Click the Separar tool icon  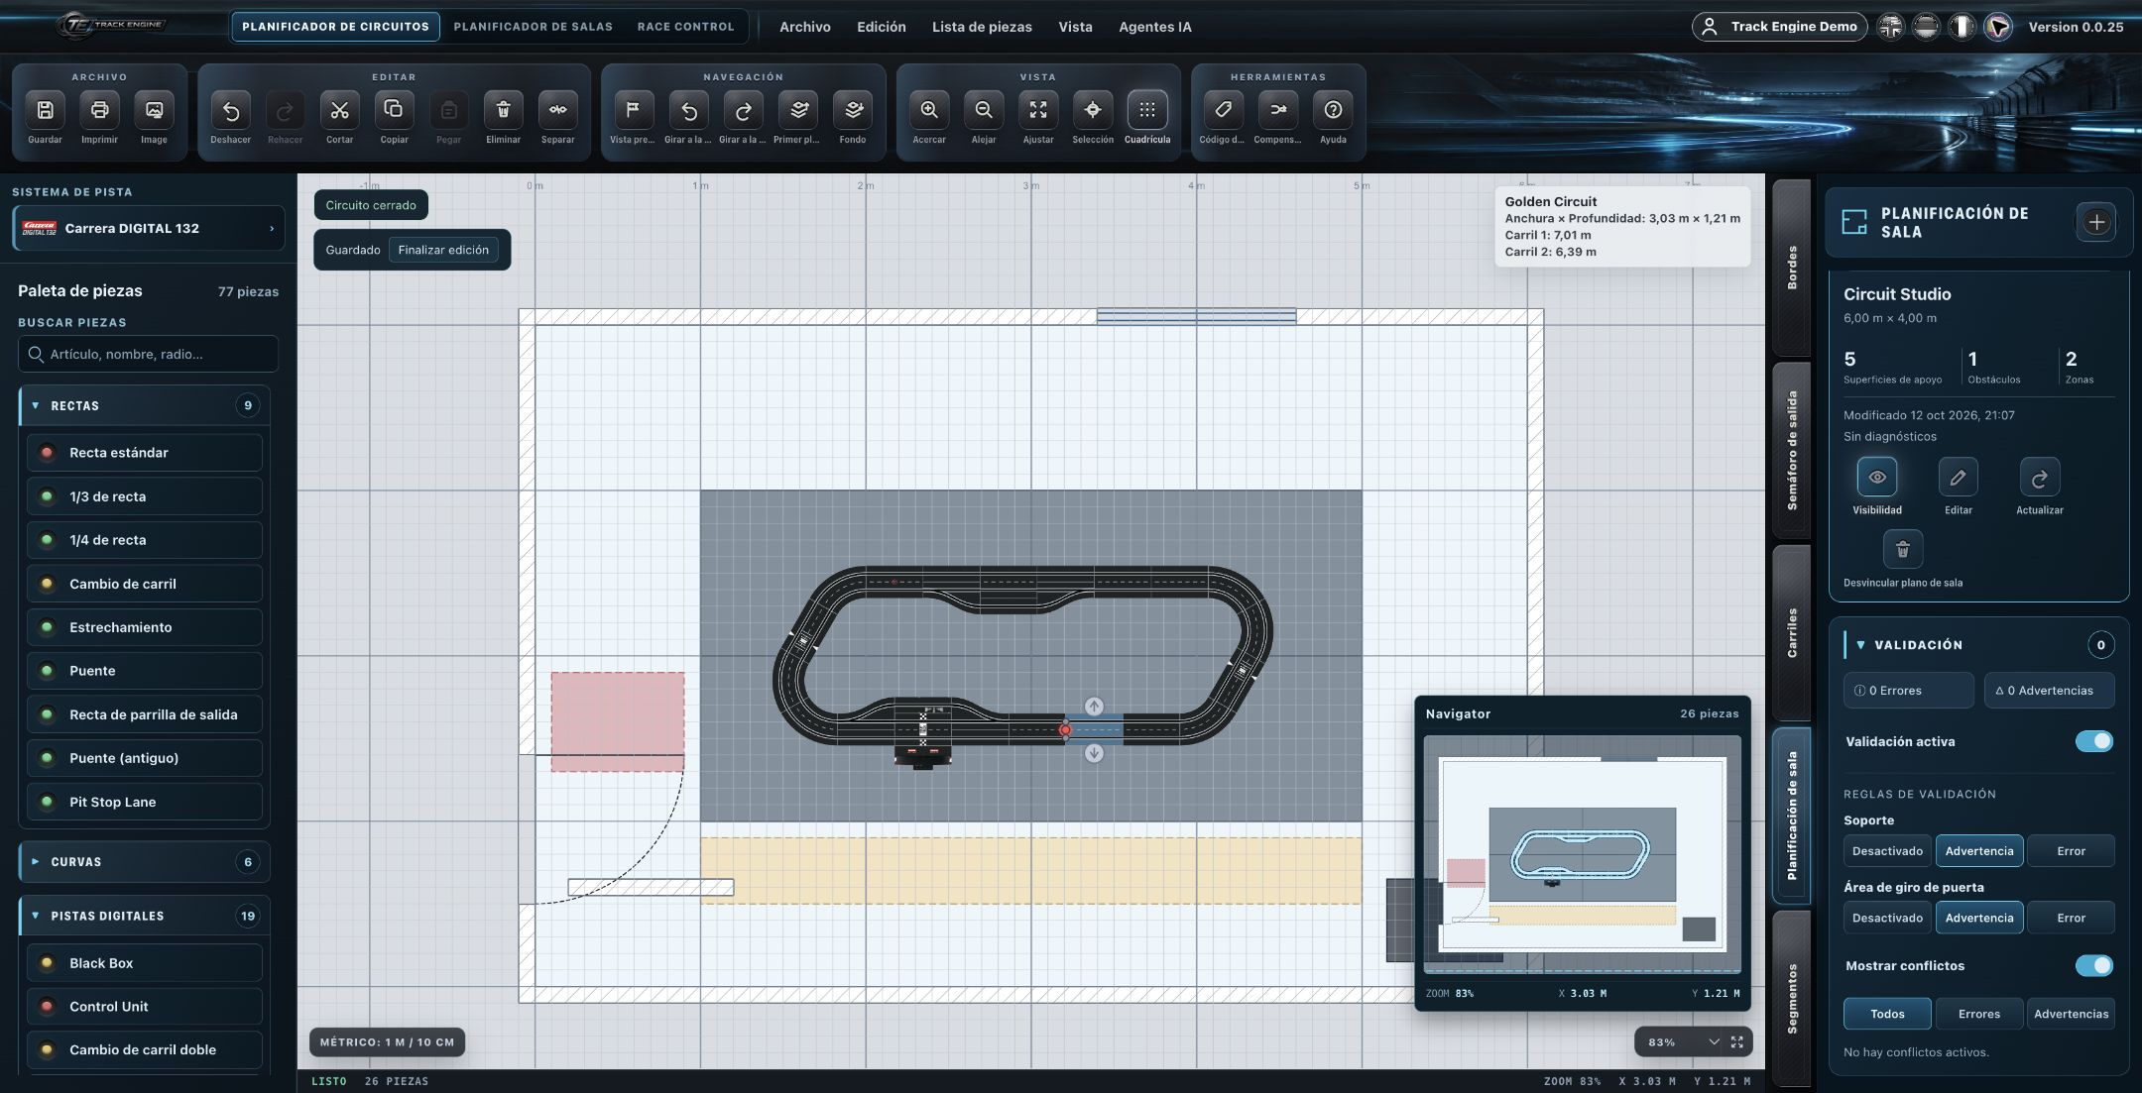point(557,110)
